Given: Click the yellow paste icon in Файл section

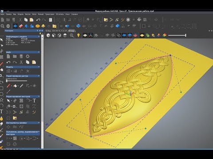Looking at the screenshot, I should tap(34, 62).
